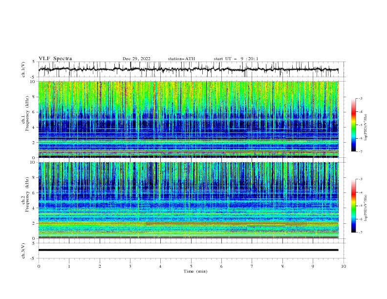Click the ch.1 frequency axis '8' tick label

[34, 97]
